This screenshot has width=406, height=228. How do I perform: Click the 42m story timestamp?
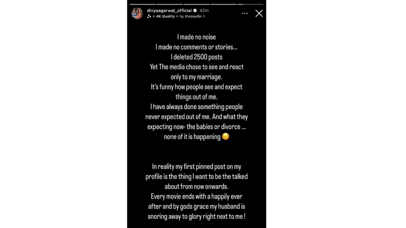pos(204,11)
